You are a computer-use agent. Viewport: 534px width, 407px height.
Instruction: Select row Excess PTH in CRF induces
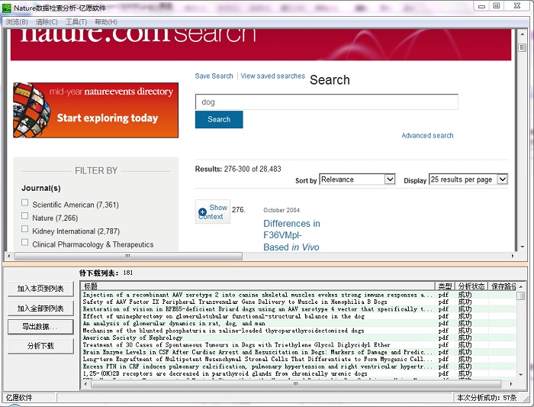point(299,367)
